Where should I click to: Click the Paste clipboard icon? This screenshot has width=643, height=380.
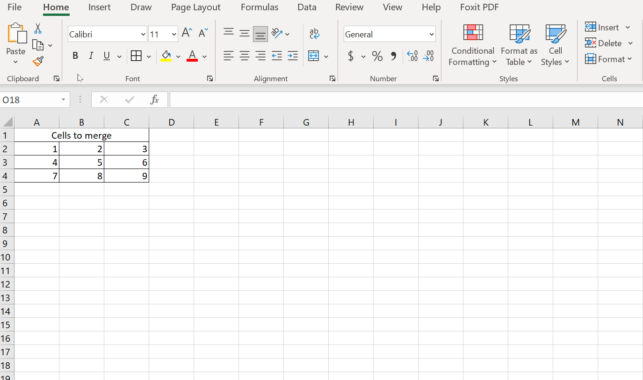pos(16,34)
